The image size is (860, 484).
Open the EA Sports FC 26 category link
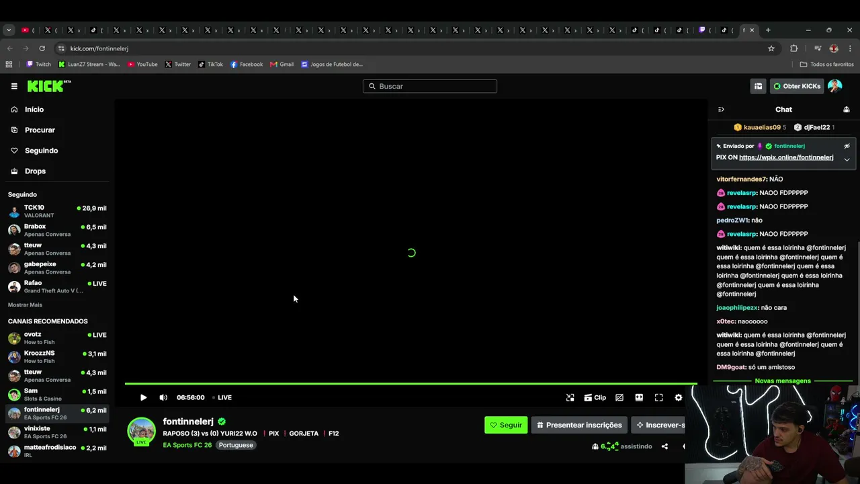pos(187,445)
